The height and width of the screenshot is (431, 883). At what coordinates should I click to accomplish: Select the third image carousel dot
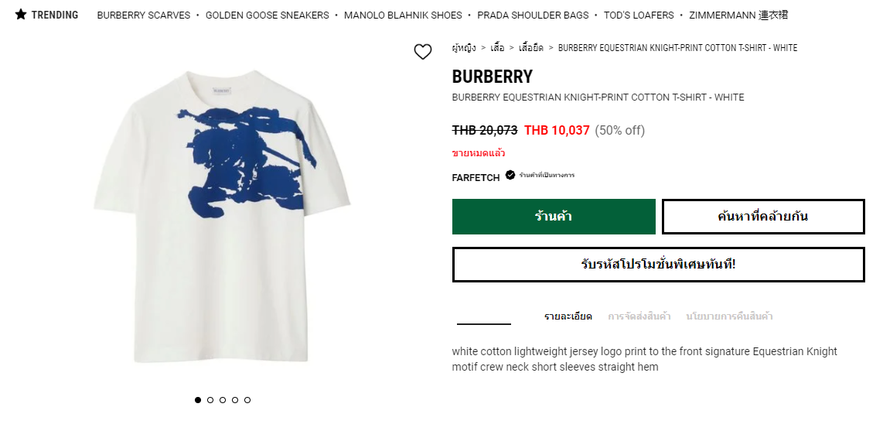pyautogui.click(x=223, y=400)
